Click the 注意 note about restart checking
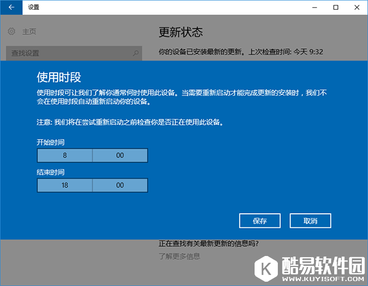 (130, 122)
